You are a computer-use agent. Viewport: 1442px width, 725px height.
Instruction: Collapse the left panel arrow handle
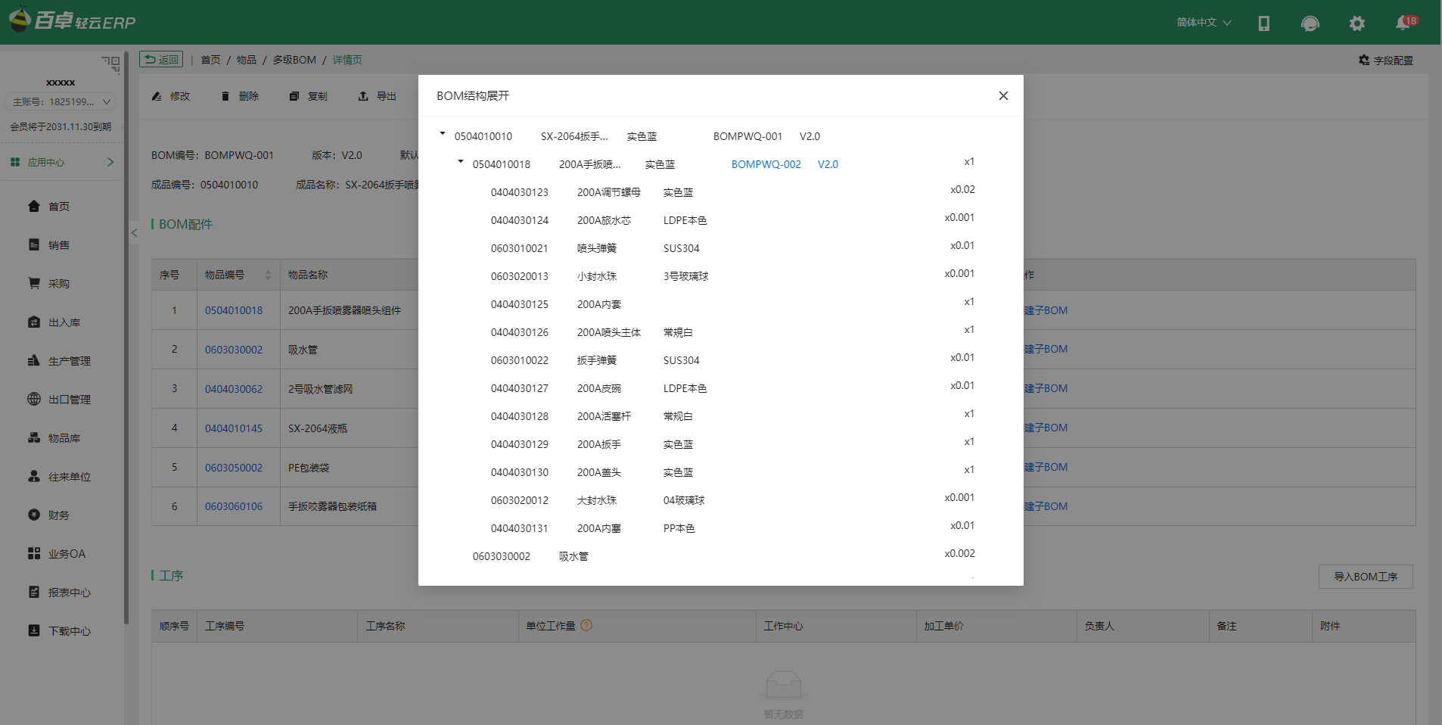coord(134,232)
